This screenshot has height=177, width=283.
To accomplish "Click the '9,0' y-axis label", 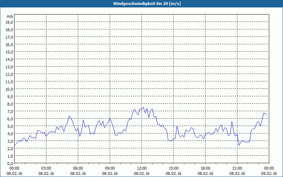I will (x=10, y=97).
